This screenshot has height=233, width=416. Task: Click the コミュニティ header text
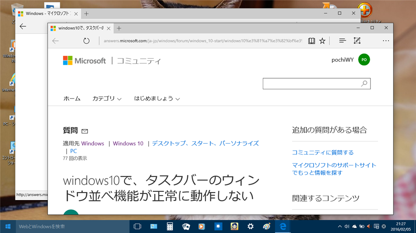pos(139,61)
